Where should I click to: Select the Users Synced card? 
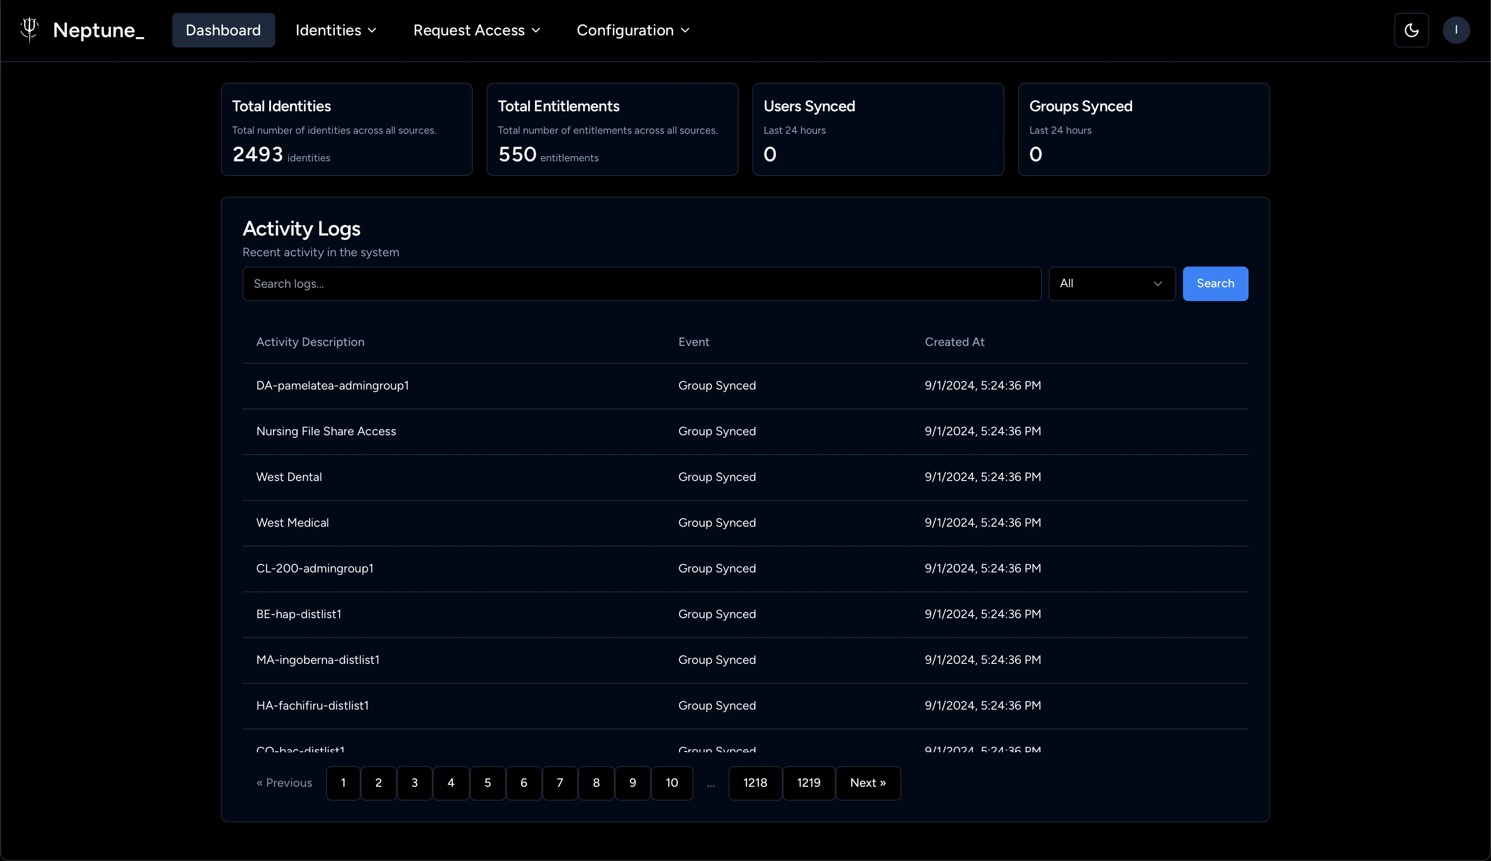[x=878, y=129]
